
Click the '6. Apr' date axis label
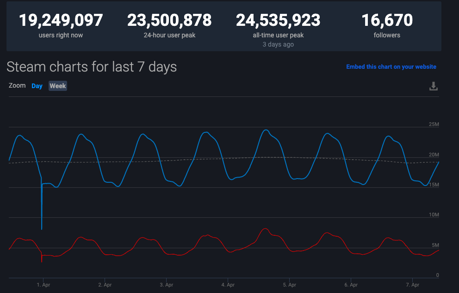[x=351, y=285]
